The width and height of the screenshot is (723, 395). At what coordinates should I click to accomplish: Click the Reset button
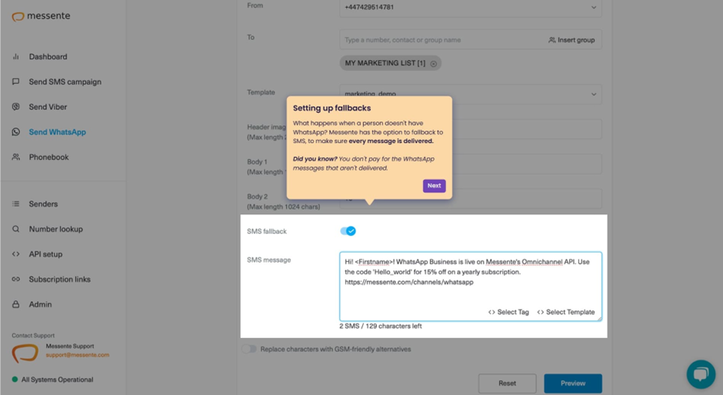[x=507, y=383]
